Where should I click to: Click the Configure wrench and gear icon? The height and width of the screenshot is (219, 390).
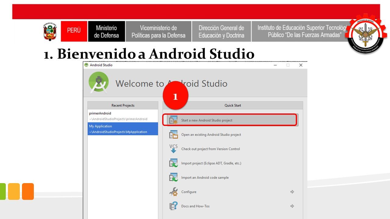tap(174, 192)
